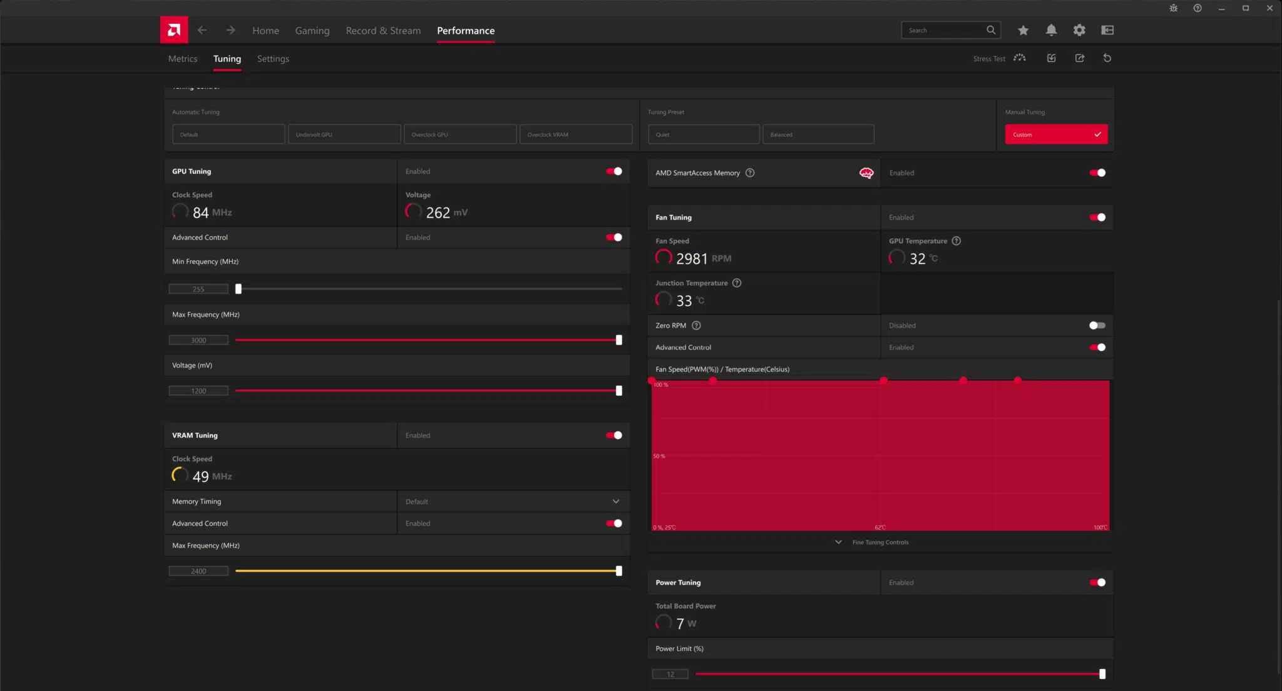Click VRAM Max Frequency slider handle

point(619,571)
